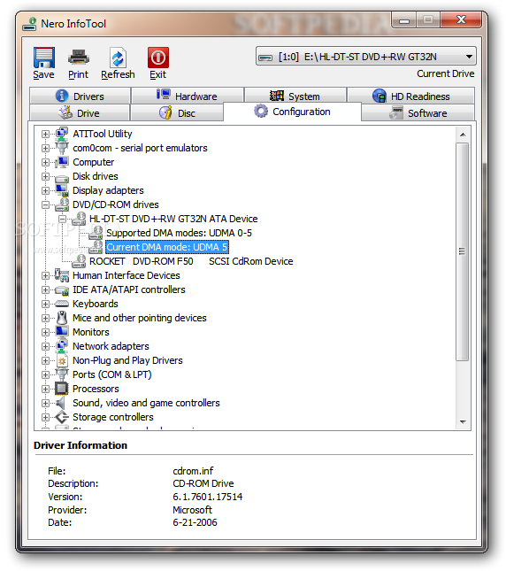Screen dimensions: 506x571
Task: Click the Processors chip icon
Action: click(61, 389)
